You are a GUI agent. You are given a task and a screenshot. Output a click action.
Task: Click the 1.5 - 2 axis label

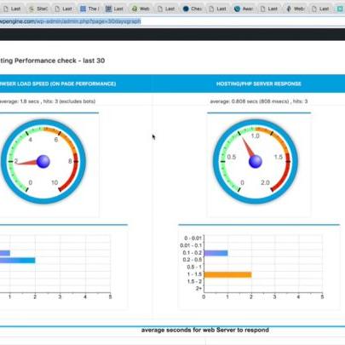(x=194, y=281)
